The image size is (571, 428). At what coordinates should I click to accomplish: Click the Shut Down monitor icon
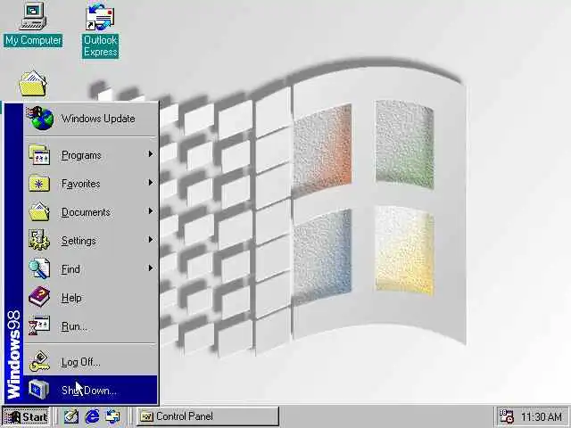point(38,390)
